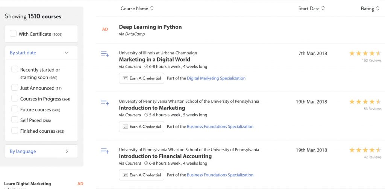This screenshot has width=385, height=189.
Task: Open Business Foundations Specialization link under Financial Accounting
Action: (220, 175)
